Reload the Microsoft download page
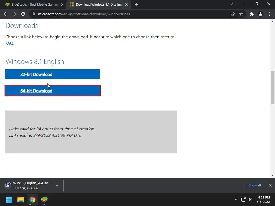This screenshot has width=275, height=206. point(23,14)
